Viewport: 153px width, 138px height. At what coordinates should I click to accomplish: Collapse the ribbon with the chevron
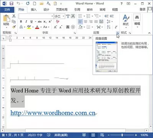(149, 33)
